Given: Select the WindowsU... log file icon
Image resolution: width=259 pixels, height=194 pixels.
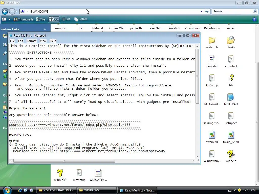Looking at the screenshot, I should [212, 154].
